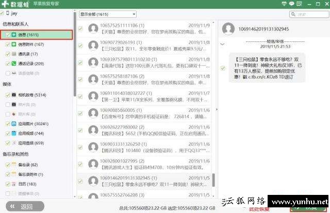Click the 日历 (183) calendar icon
330x213 pixels.
(x=14, y=184)
